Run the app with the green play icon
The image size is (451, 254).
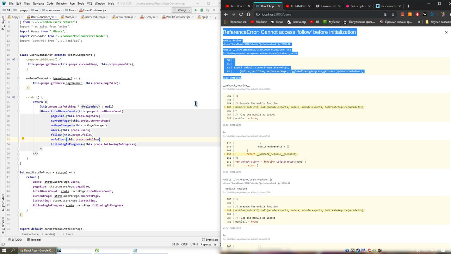(196, 10)
